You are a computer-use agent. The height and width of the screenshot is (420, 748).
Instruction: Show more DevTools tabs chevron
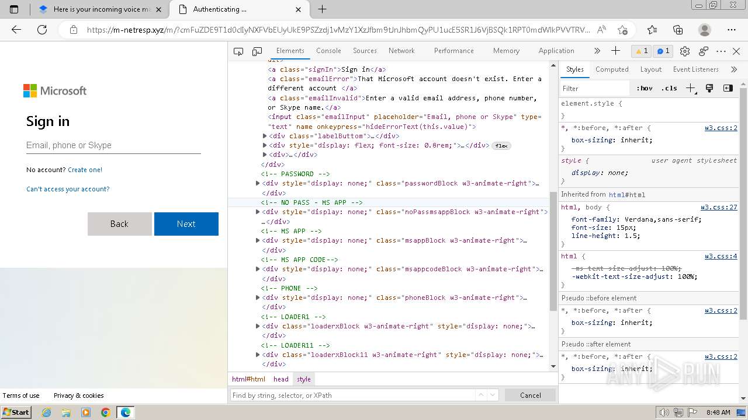point(597,51)
